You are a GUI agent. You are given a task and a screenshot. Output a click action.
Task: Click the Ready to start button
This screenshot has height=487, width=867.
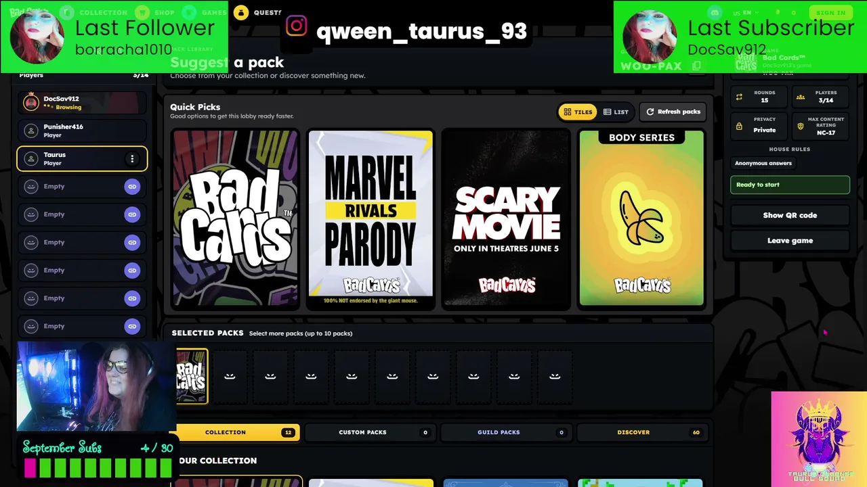(x=790, y=185)
